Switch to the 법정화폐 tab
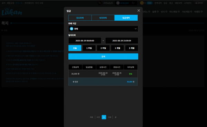This screenshot has width=207, height=127. coord(103,18)
